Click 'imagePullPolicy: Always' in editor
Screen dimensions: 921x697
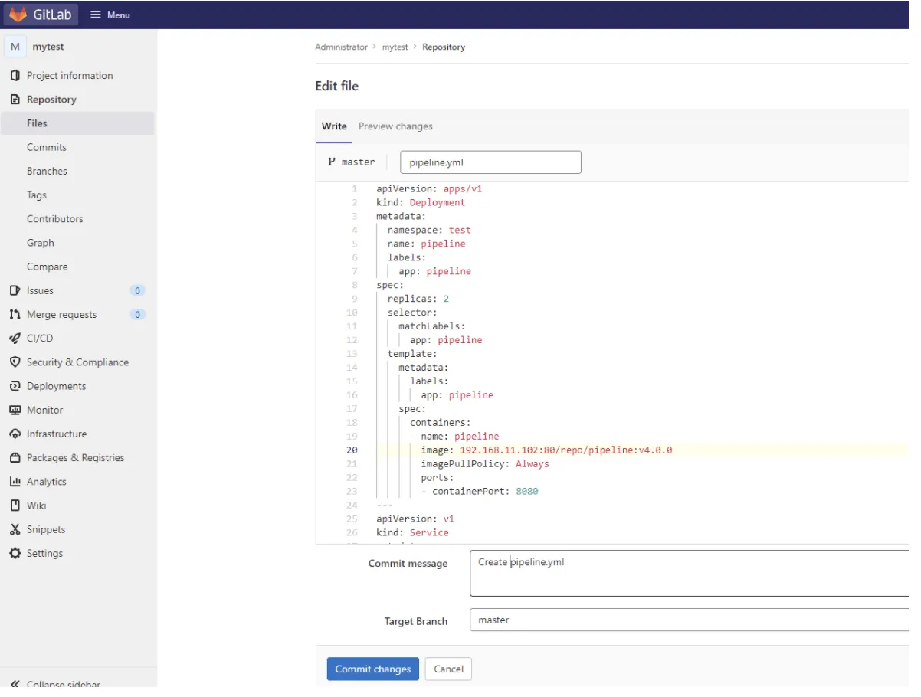click(485, 463)
